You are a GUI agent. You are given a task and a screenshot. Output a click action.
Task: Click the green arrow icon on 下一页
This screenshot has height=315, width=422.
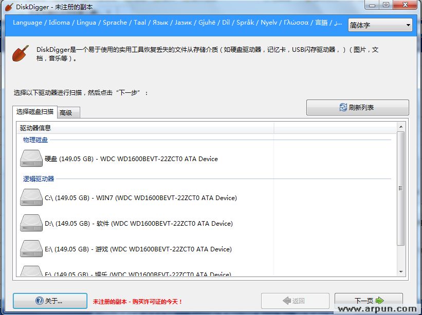[x=379, y=300]
